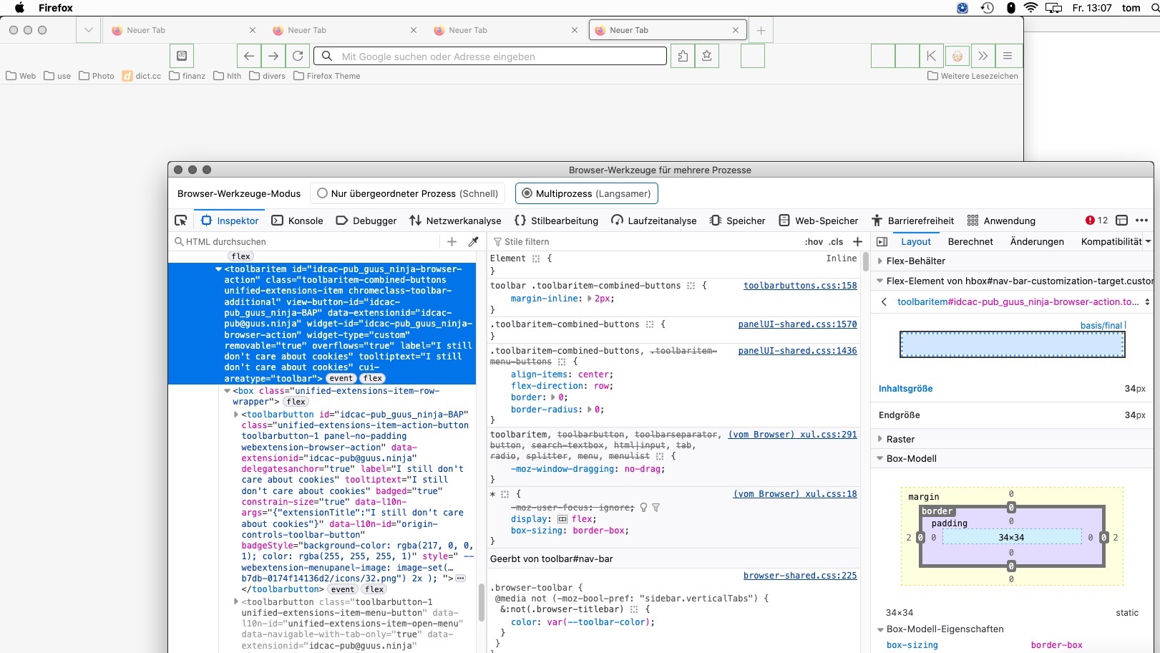Open the DevTools three-dot options menu

1141,221
